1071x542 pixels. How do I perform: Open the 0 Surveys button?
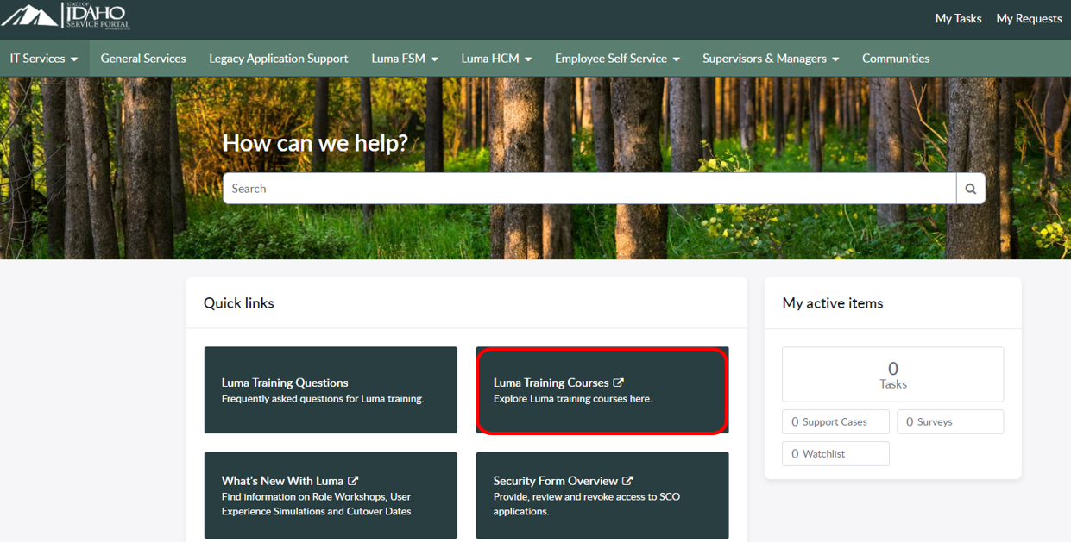950,422
